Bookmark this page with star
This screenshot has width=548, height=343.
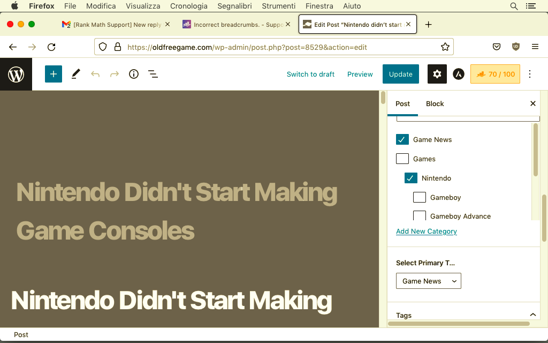tap(445, 47)
